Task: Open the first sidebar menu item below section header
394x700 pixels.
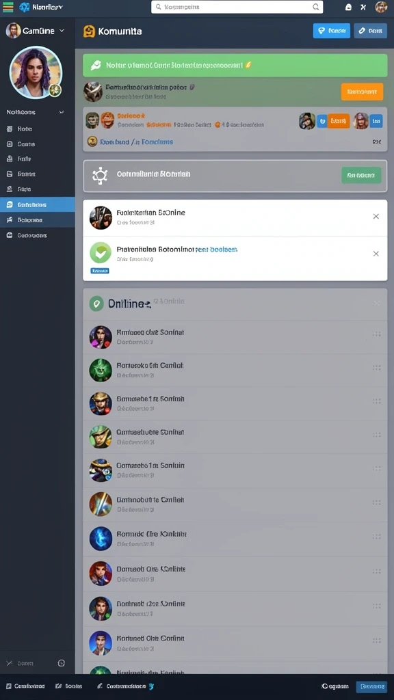Action: click(38, 129)
